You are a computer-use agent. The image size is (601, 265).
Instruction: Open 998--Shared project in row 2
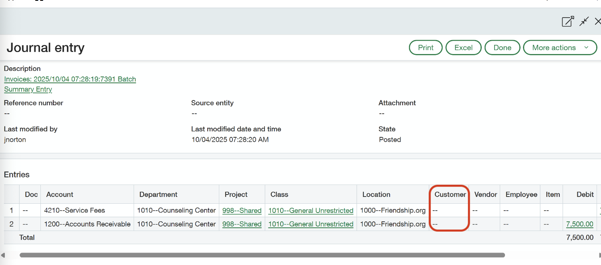(242, 224)
